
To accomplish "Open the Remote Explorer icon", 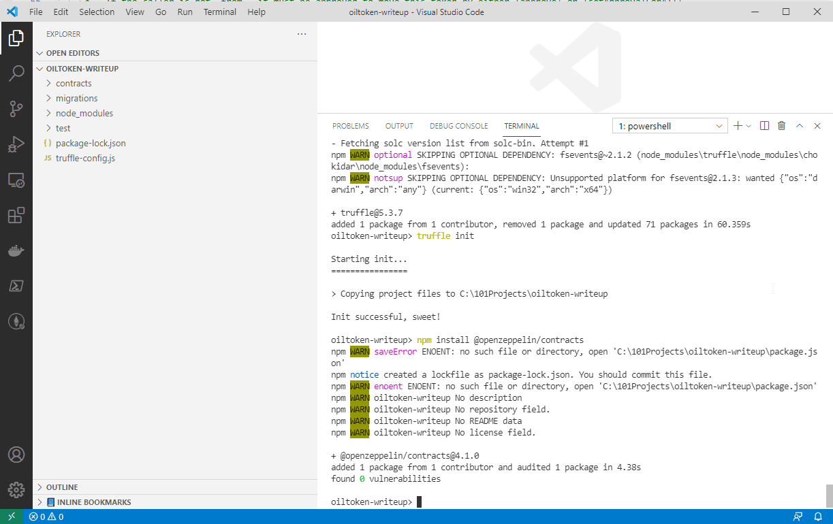I will pos(16,180).
